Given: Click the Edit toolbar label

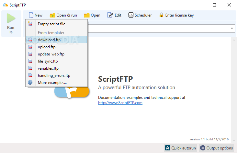Looking at the screenshot, I should click(118, 15).
